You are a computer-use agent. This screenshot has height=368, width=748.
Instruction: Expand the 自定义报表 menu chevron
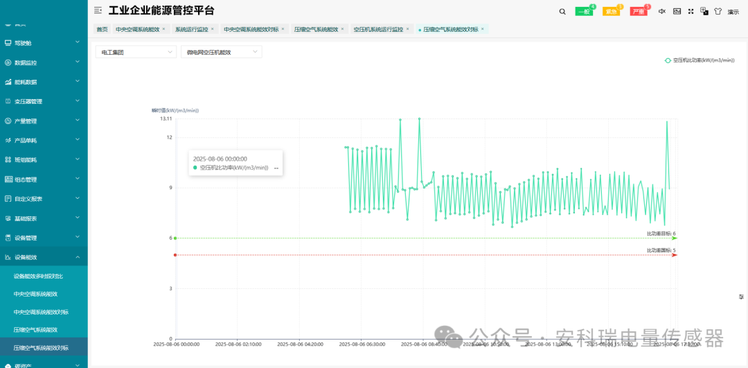[78, 198]
